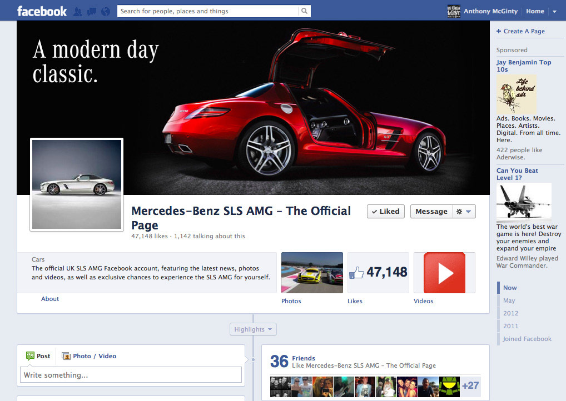Open the Photos racing car thumbnail
Screen dimensions: 566x401
[x=312, y=272]
